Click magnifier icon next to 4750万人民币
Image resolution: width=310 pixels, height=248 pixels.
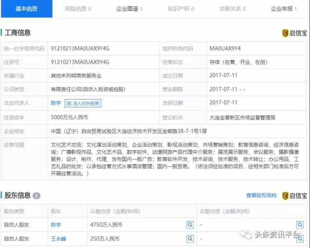pyautogui.click(x=190, y=225)
